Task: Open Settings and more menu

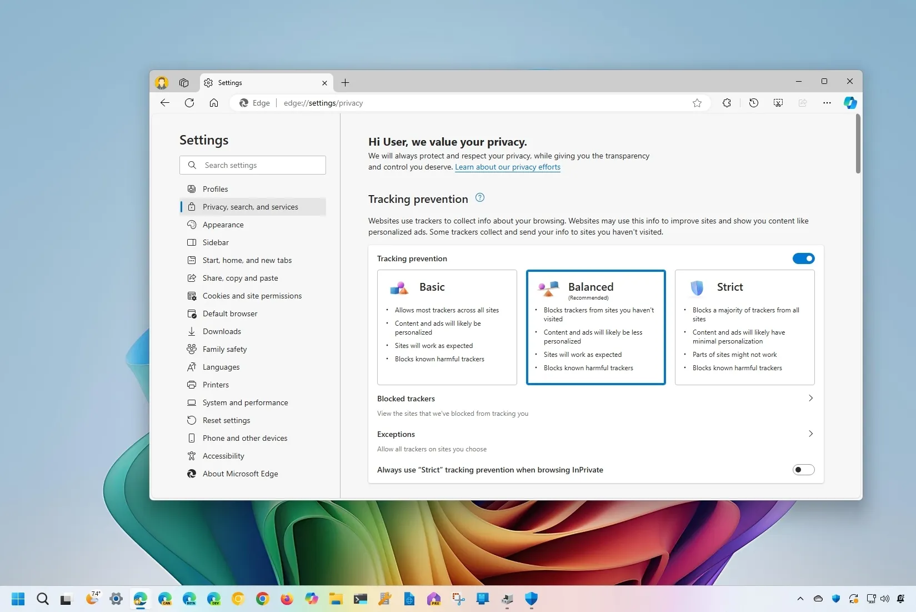Action: 827,103
